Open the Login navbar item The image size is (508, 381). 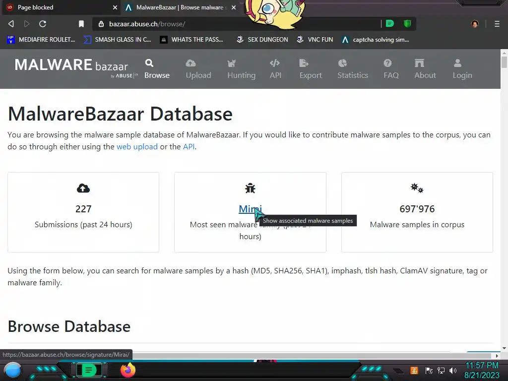click(x=462, y=68)
